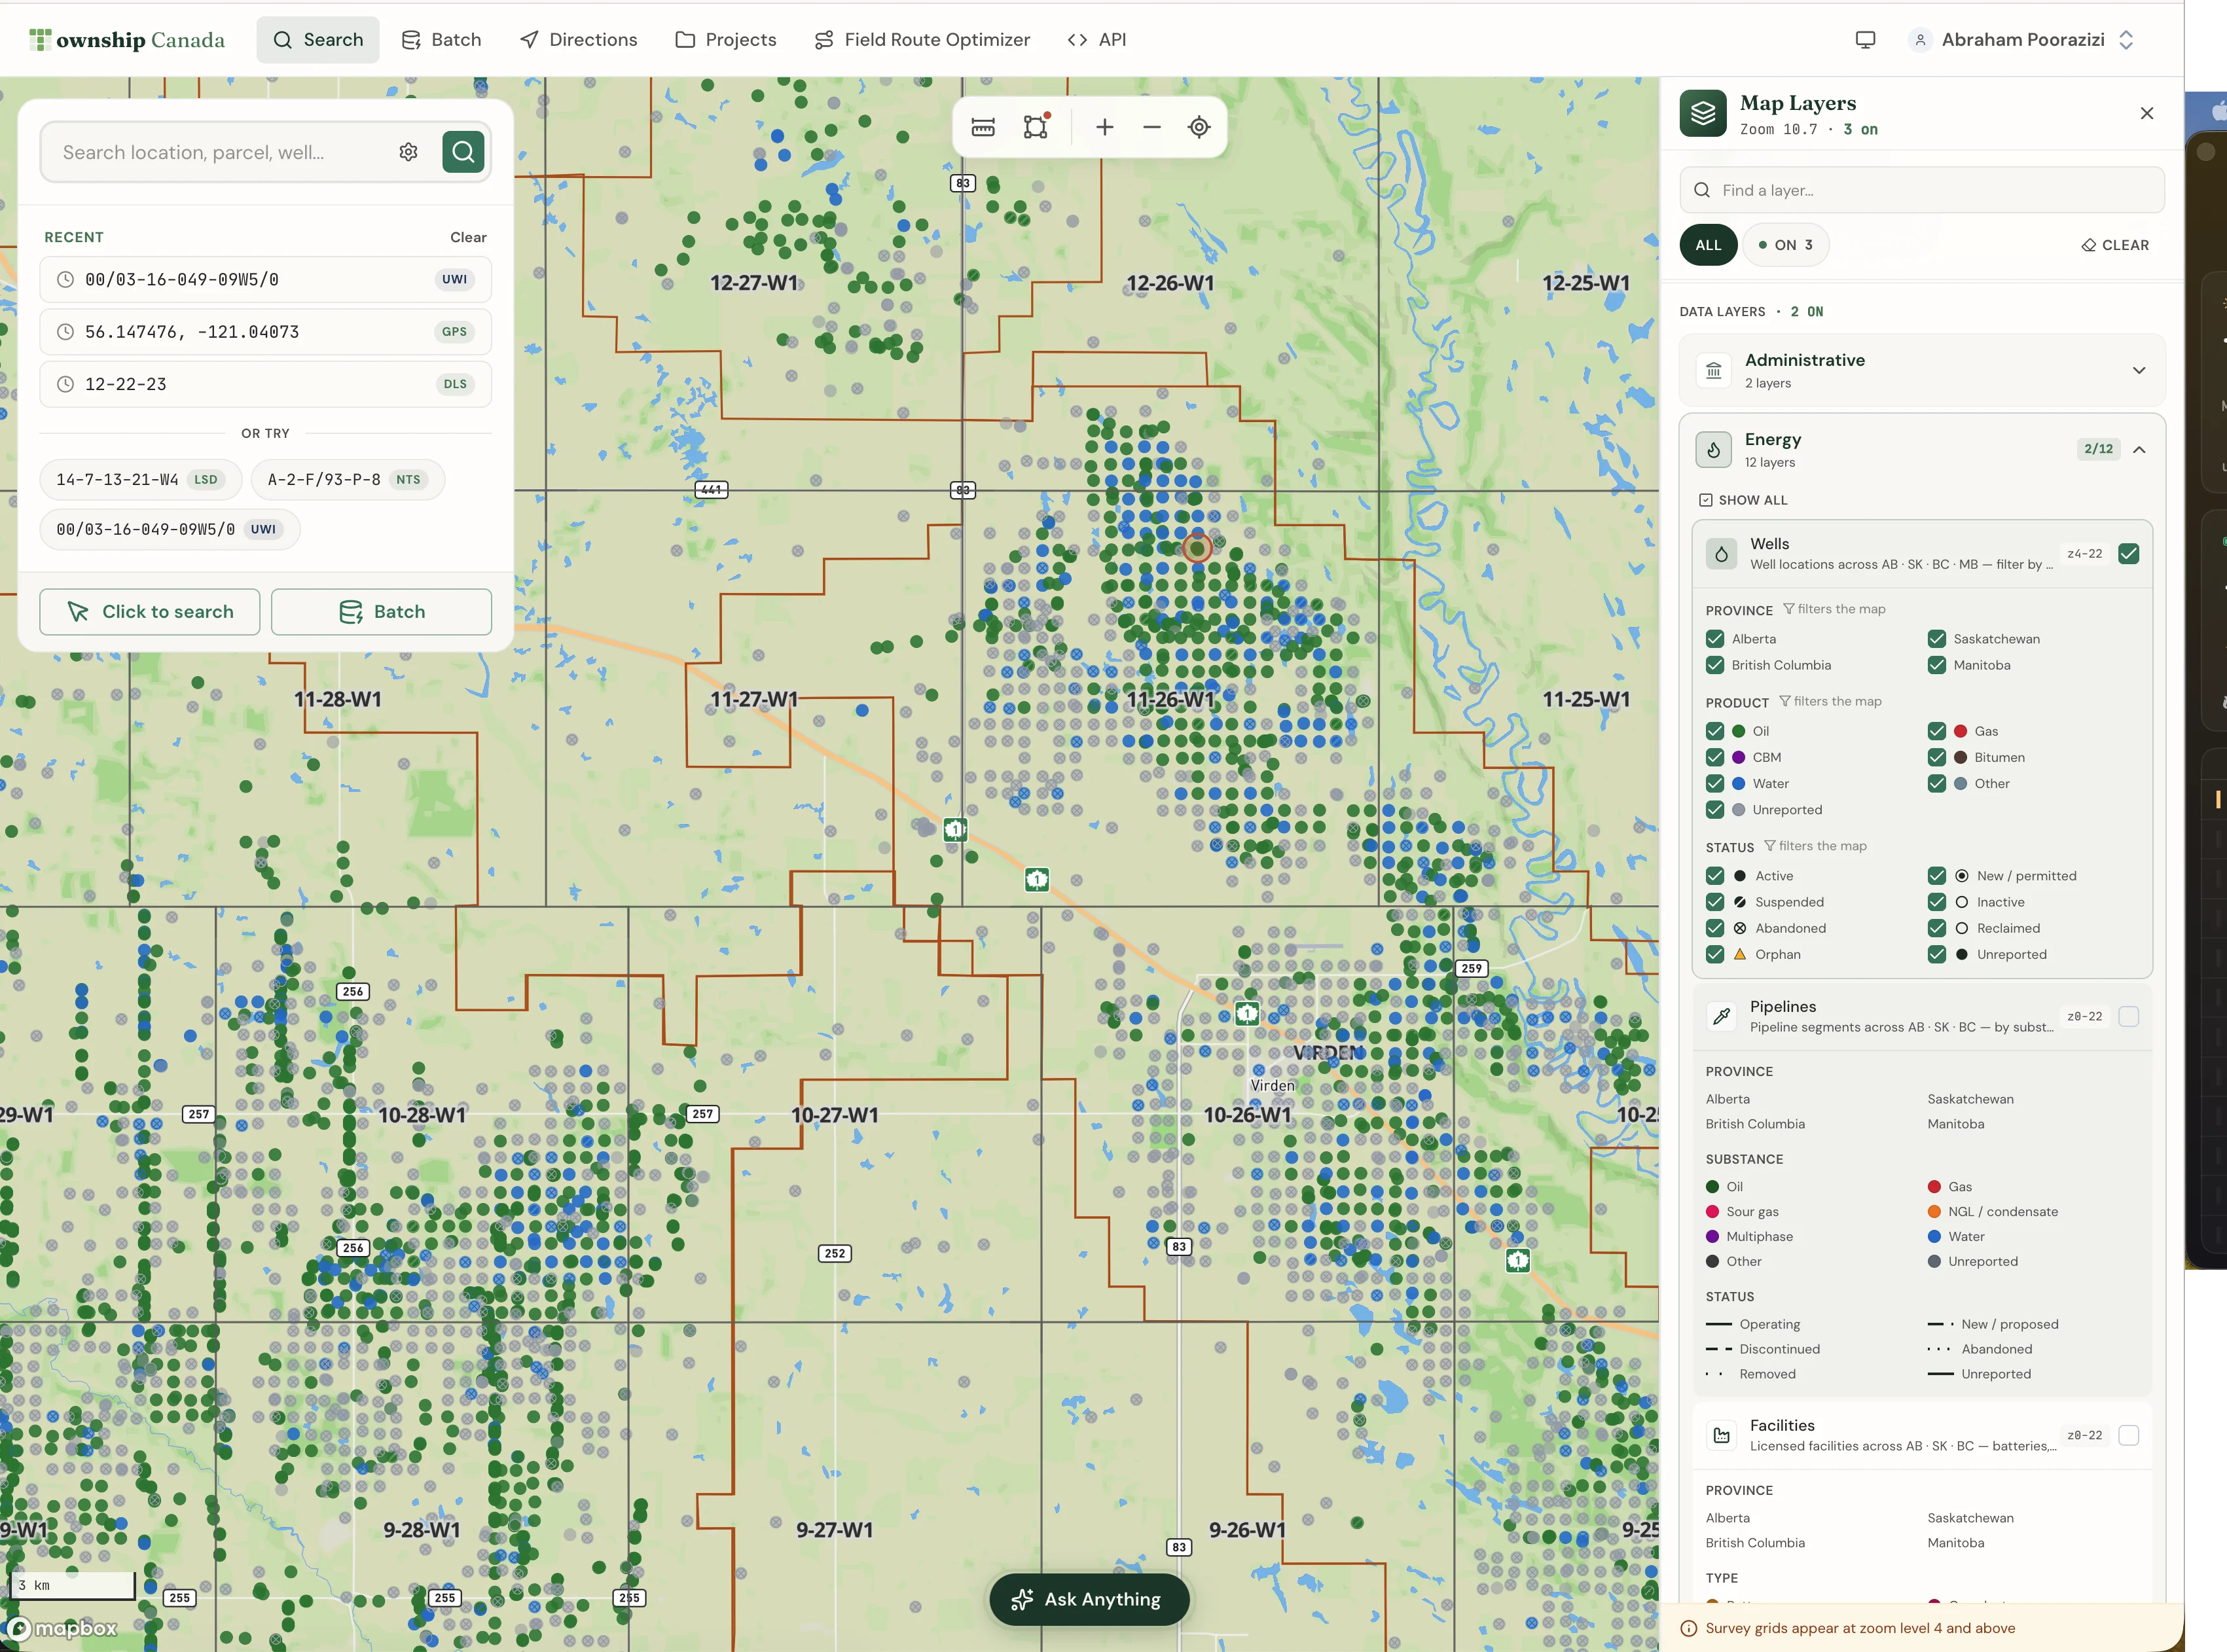Toggle the Gas product checkbox
The width and height of the screenshot is (2227, 1652).
click(x=1937, y=731)
